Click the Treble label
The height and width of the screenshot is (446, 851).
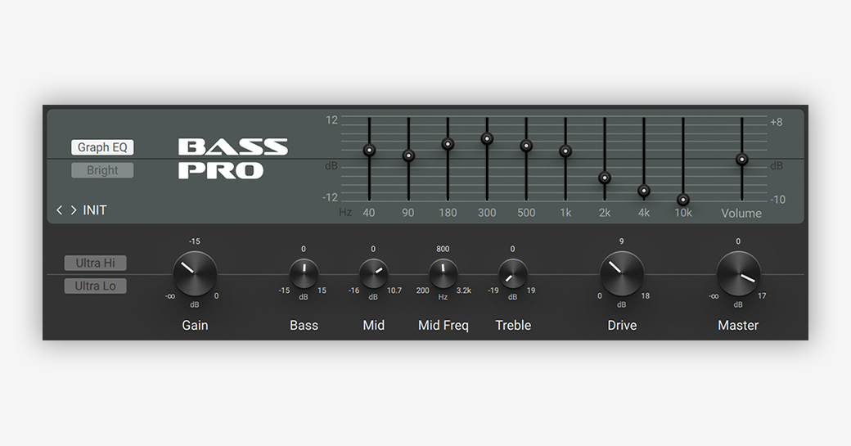[513, 325]
